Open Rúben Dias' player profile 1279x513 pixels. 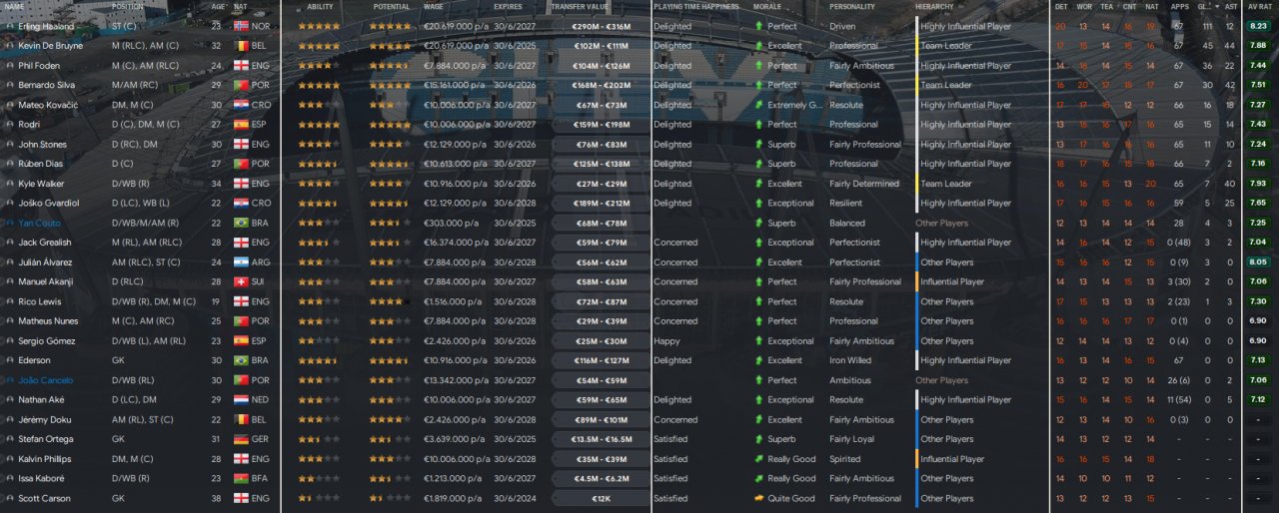click(41, 164)
